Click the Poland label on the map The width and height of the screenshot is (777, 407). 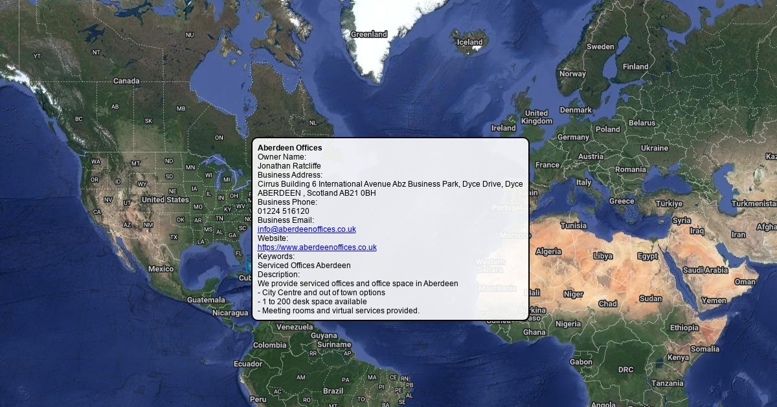pos(607,129)
